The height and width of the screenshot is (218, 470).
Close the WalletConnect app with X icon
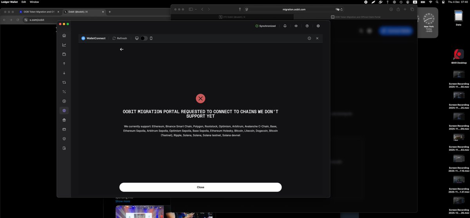[x=317, y=38]
